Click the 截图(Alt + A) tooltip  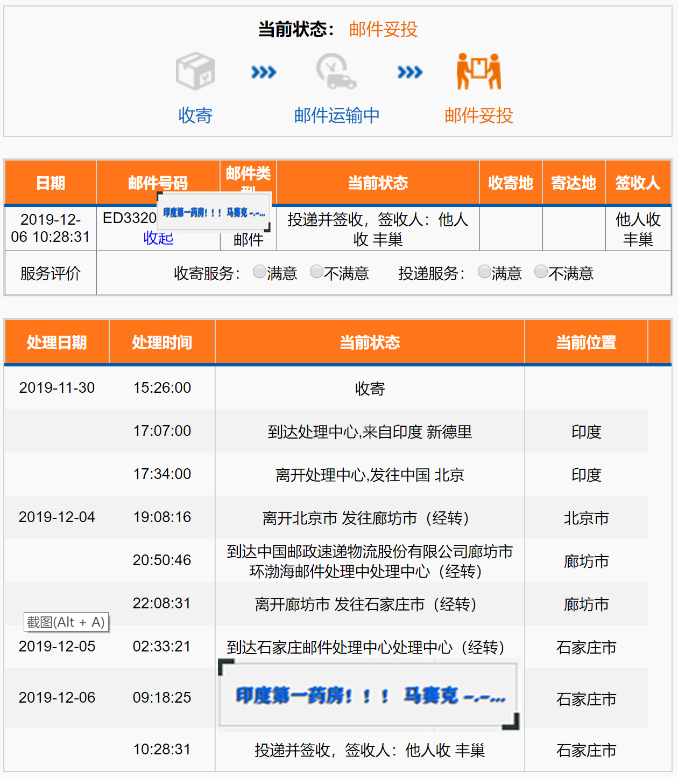click(66, 622)
